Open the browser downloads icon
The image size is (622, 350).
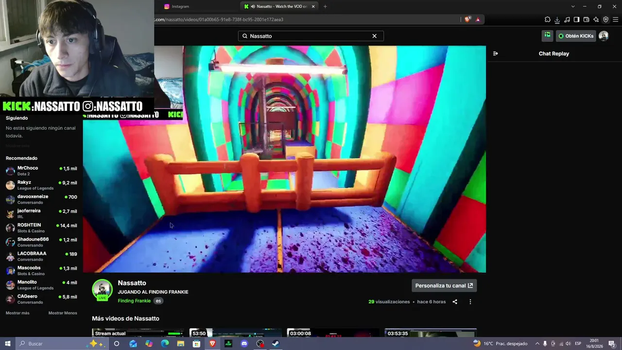click(x=557, y=19)
